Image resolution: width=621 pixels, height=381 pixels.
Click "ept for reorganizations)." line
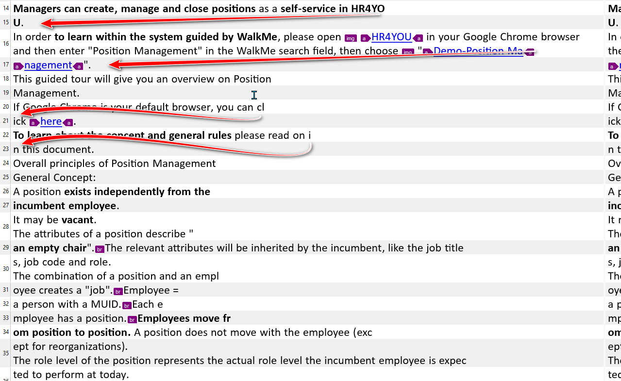pyautogui.click(x=70, y=347)
